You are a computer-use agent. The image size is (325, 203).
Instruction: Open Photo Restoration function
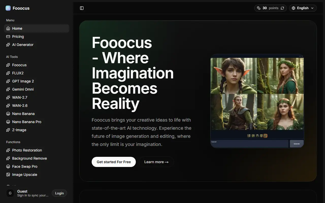pos(37,150)
